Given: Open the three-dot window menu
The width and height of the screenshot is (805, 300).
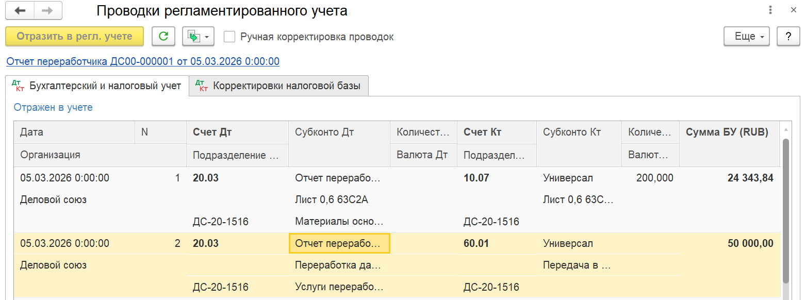Looking at the screenshot, I should point(770,10).
